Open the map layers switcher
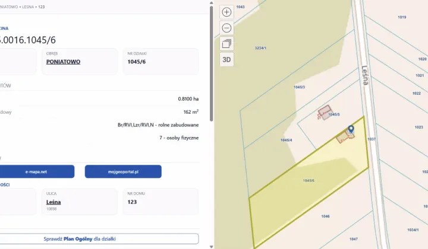This screenshot has height=249, width=428. pos(226,43)
